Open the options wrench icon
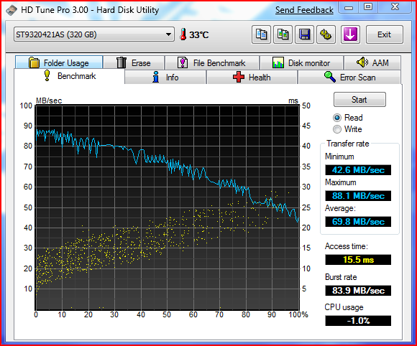 click(x=326, y=34)
